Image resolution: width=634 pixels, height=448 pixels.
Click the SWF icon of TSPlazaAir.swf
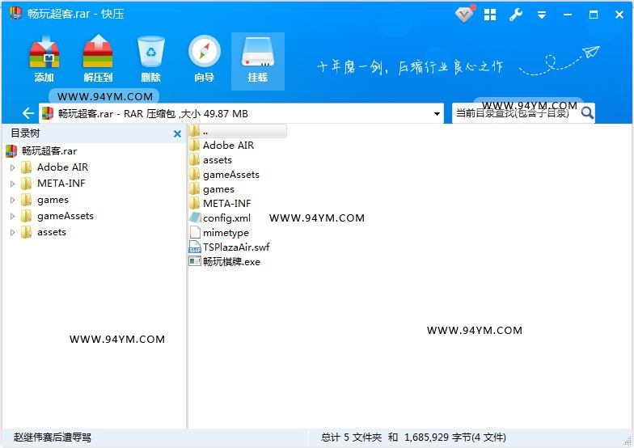194,247
